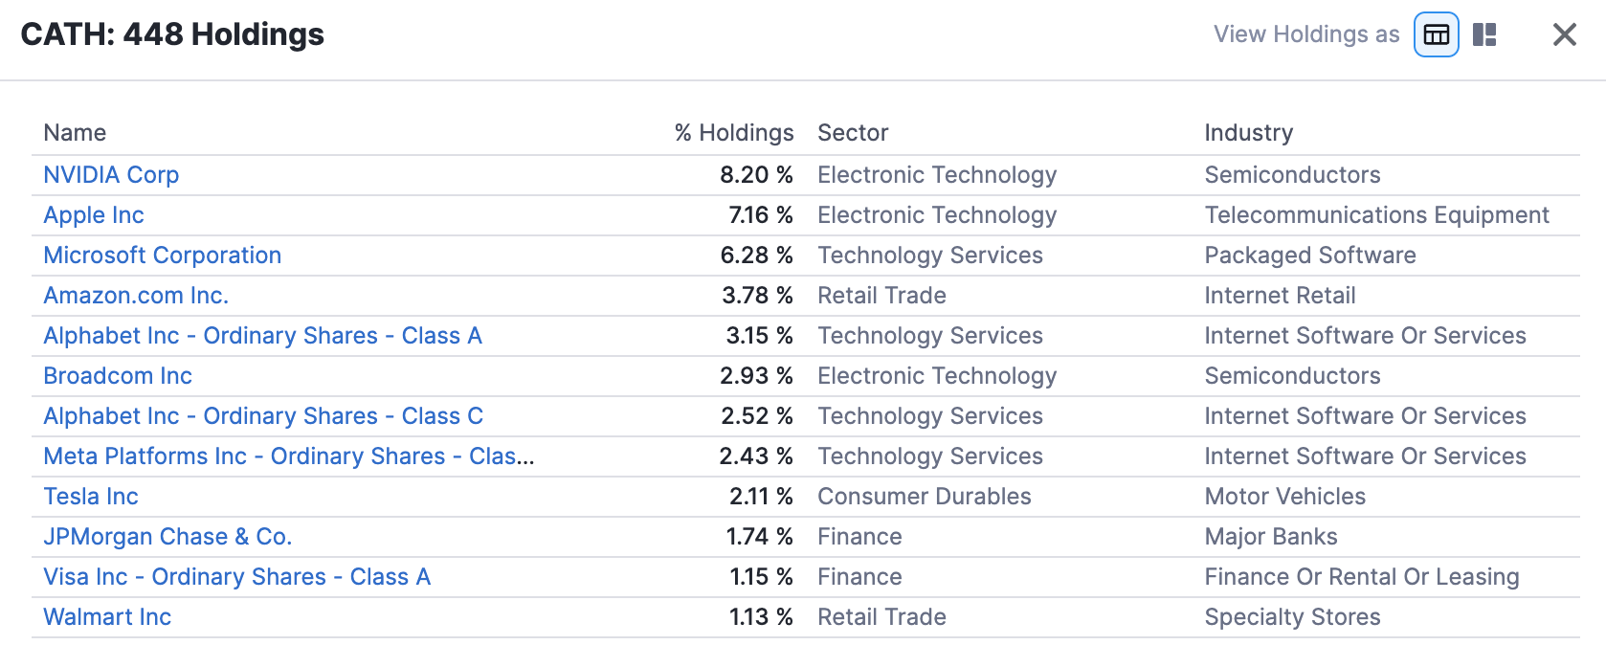This screenshot has width=1606, height=645.
Task: Open Tesla Inc link
Action: click(x=91, y=497)
